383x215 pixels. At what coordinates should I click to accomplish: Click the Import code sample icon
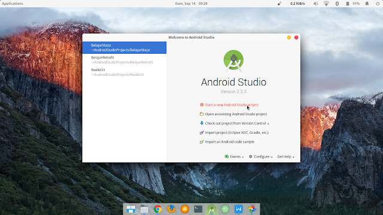[202, 142]
